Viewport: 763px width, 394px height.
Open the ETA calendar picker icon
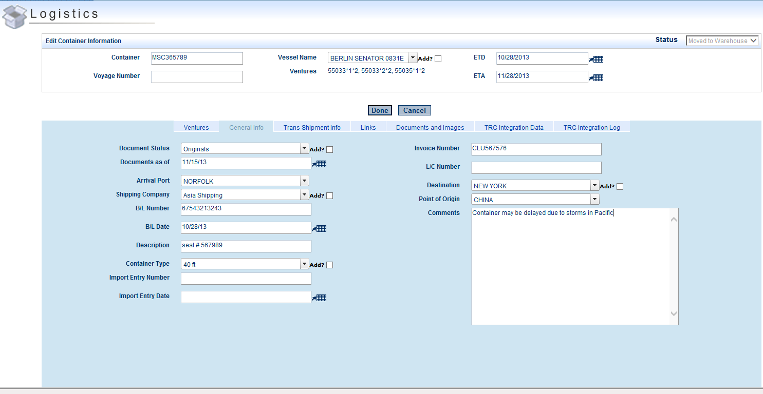tap(596, 78)
